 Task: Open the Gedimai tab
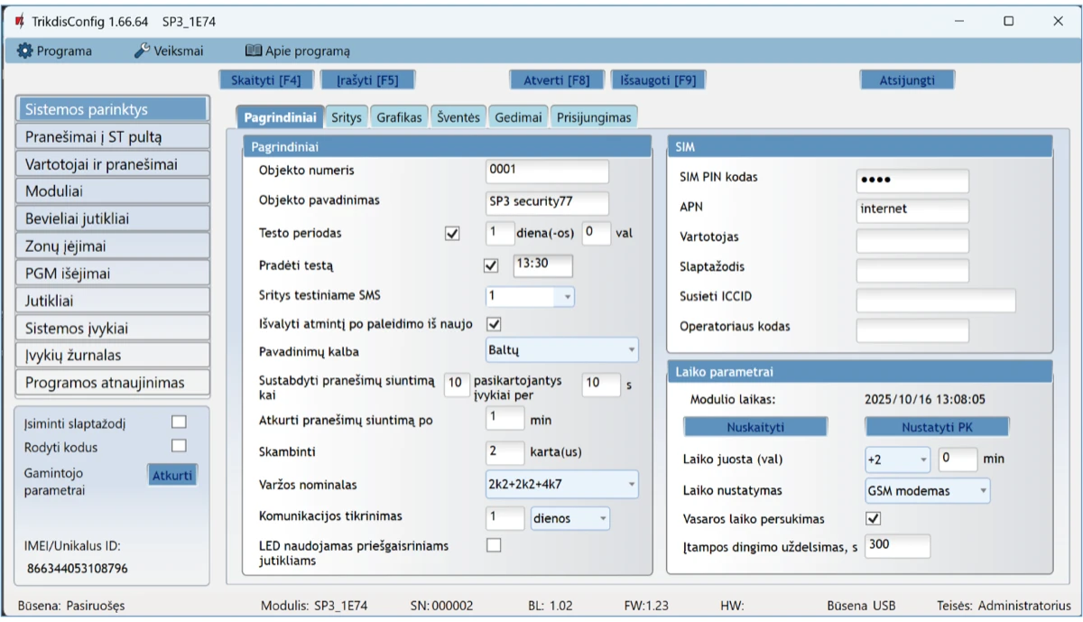coord(519,117)
